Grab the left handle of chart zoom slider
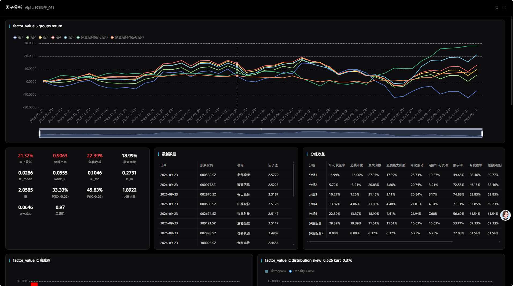The image size is (513, 286). (x=40, y=134)
